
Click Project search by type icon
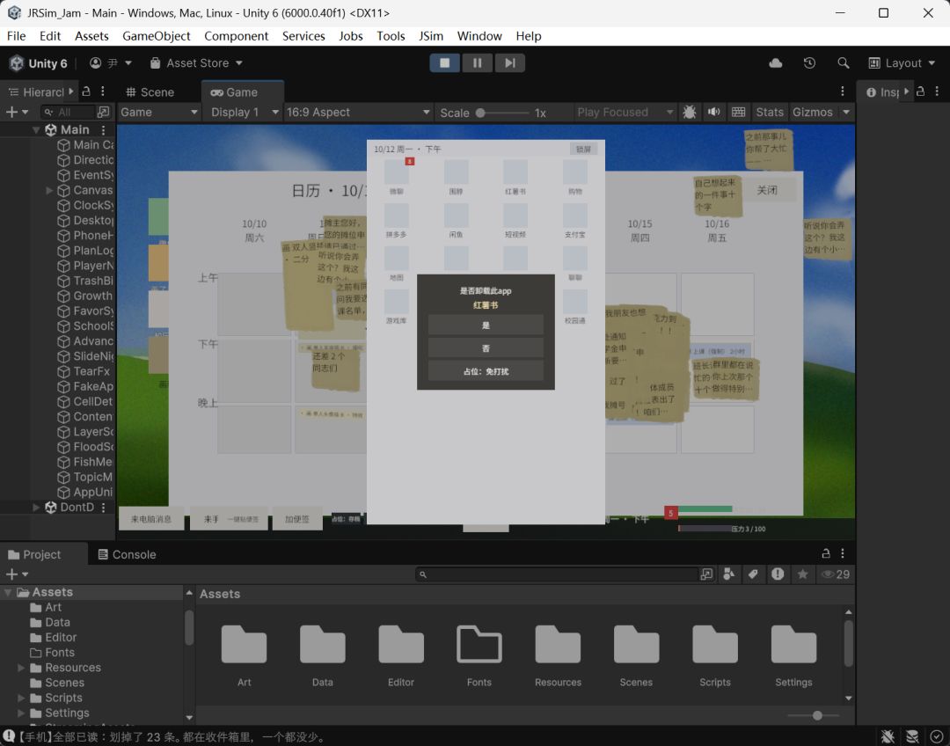pyautogui.click(x=729, y=574)
